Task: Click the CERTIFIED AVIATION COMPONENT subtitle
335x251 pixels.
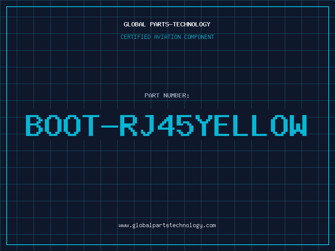Action: [167, 37]
